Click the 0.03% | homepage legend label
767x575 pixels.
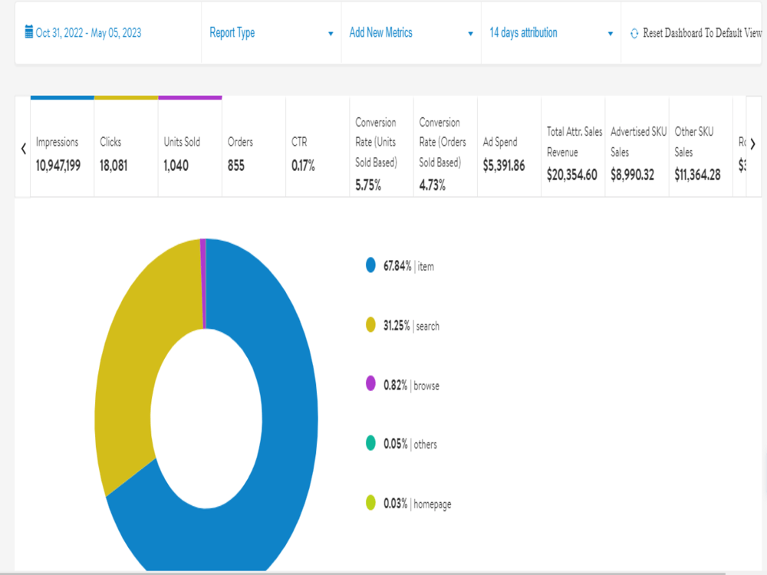[x=417, y=504]
